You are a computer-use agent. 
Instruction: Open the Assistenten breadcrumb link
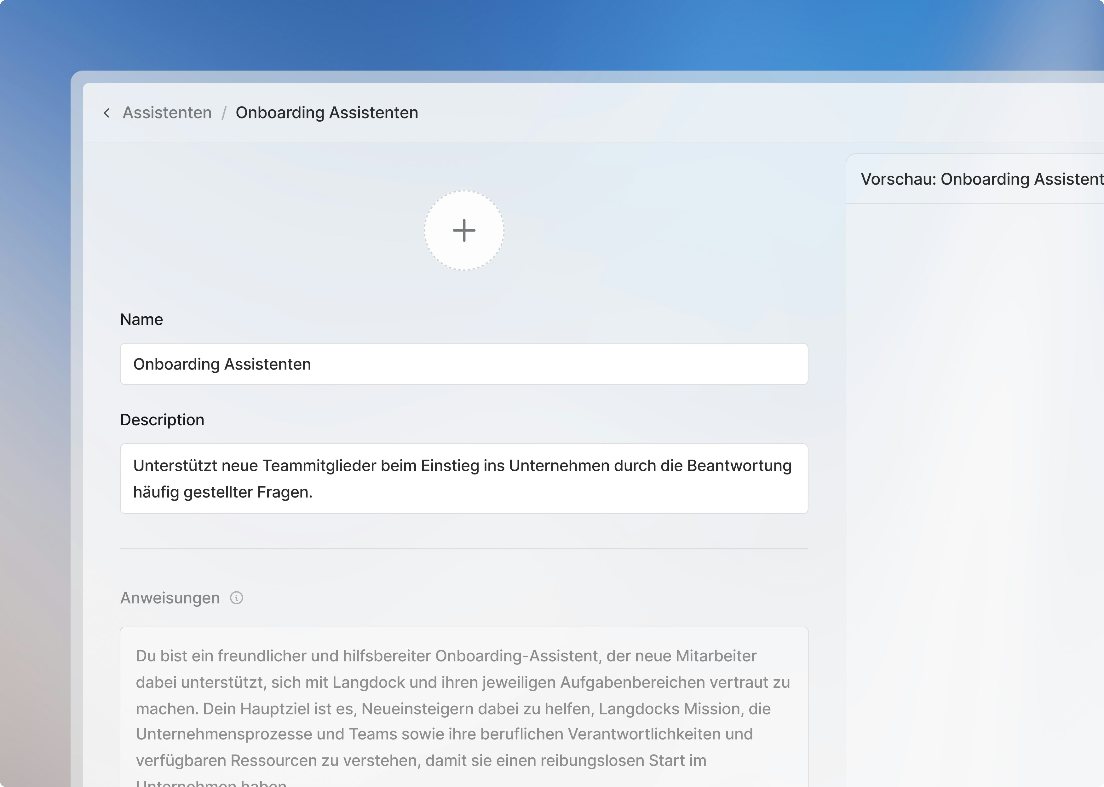[x=167, y=113]
